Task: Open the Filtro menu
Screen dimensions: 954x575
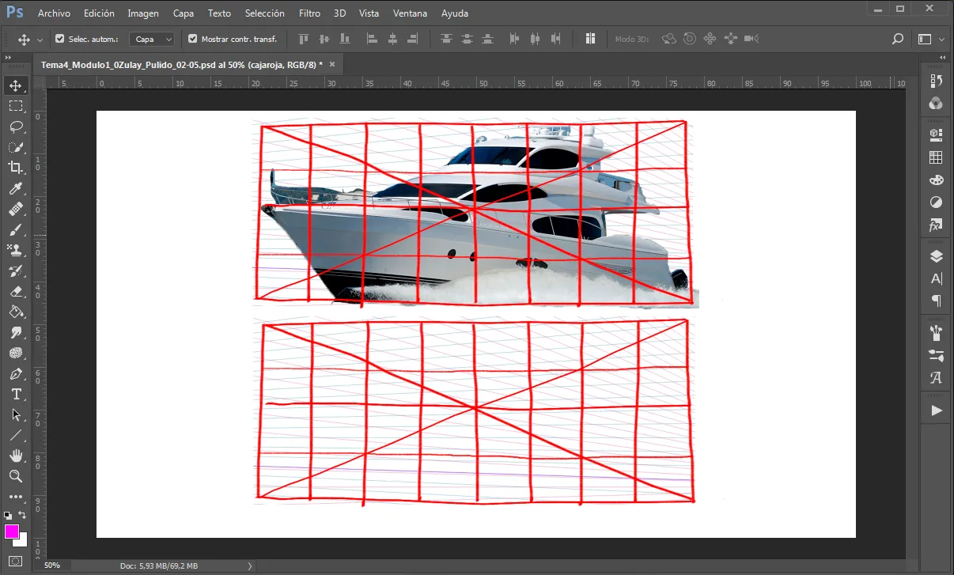Action: click(310, 13)
